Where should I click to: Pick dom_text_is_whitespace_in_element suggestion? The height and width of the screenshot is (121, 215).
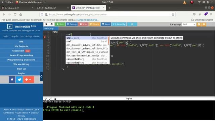click(x=87, y=52)
